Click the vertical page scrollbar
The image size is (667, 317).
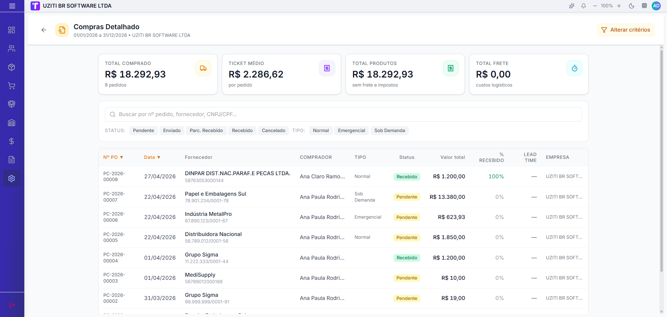click(x=661, y=161)
